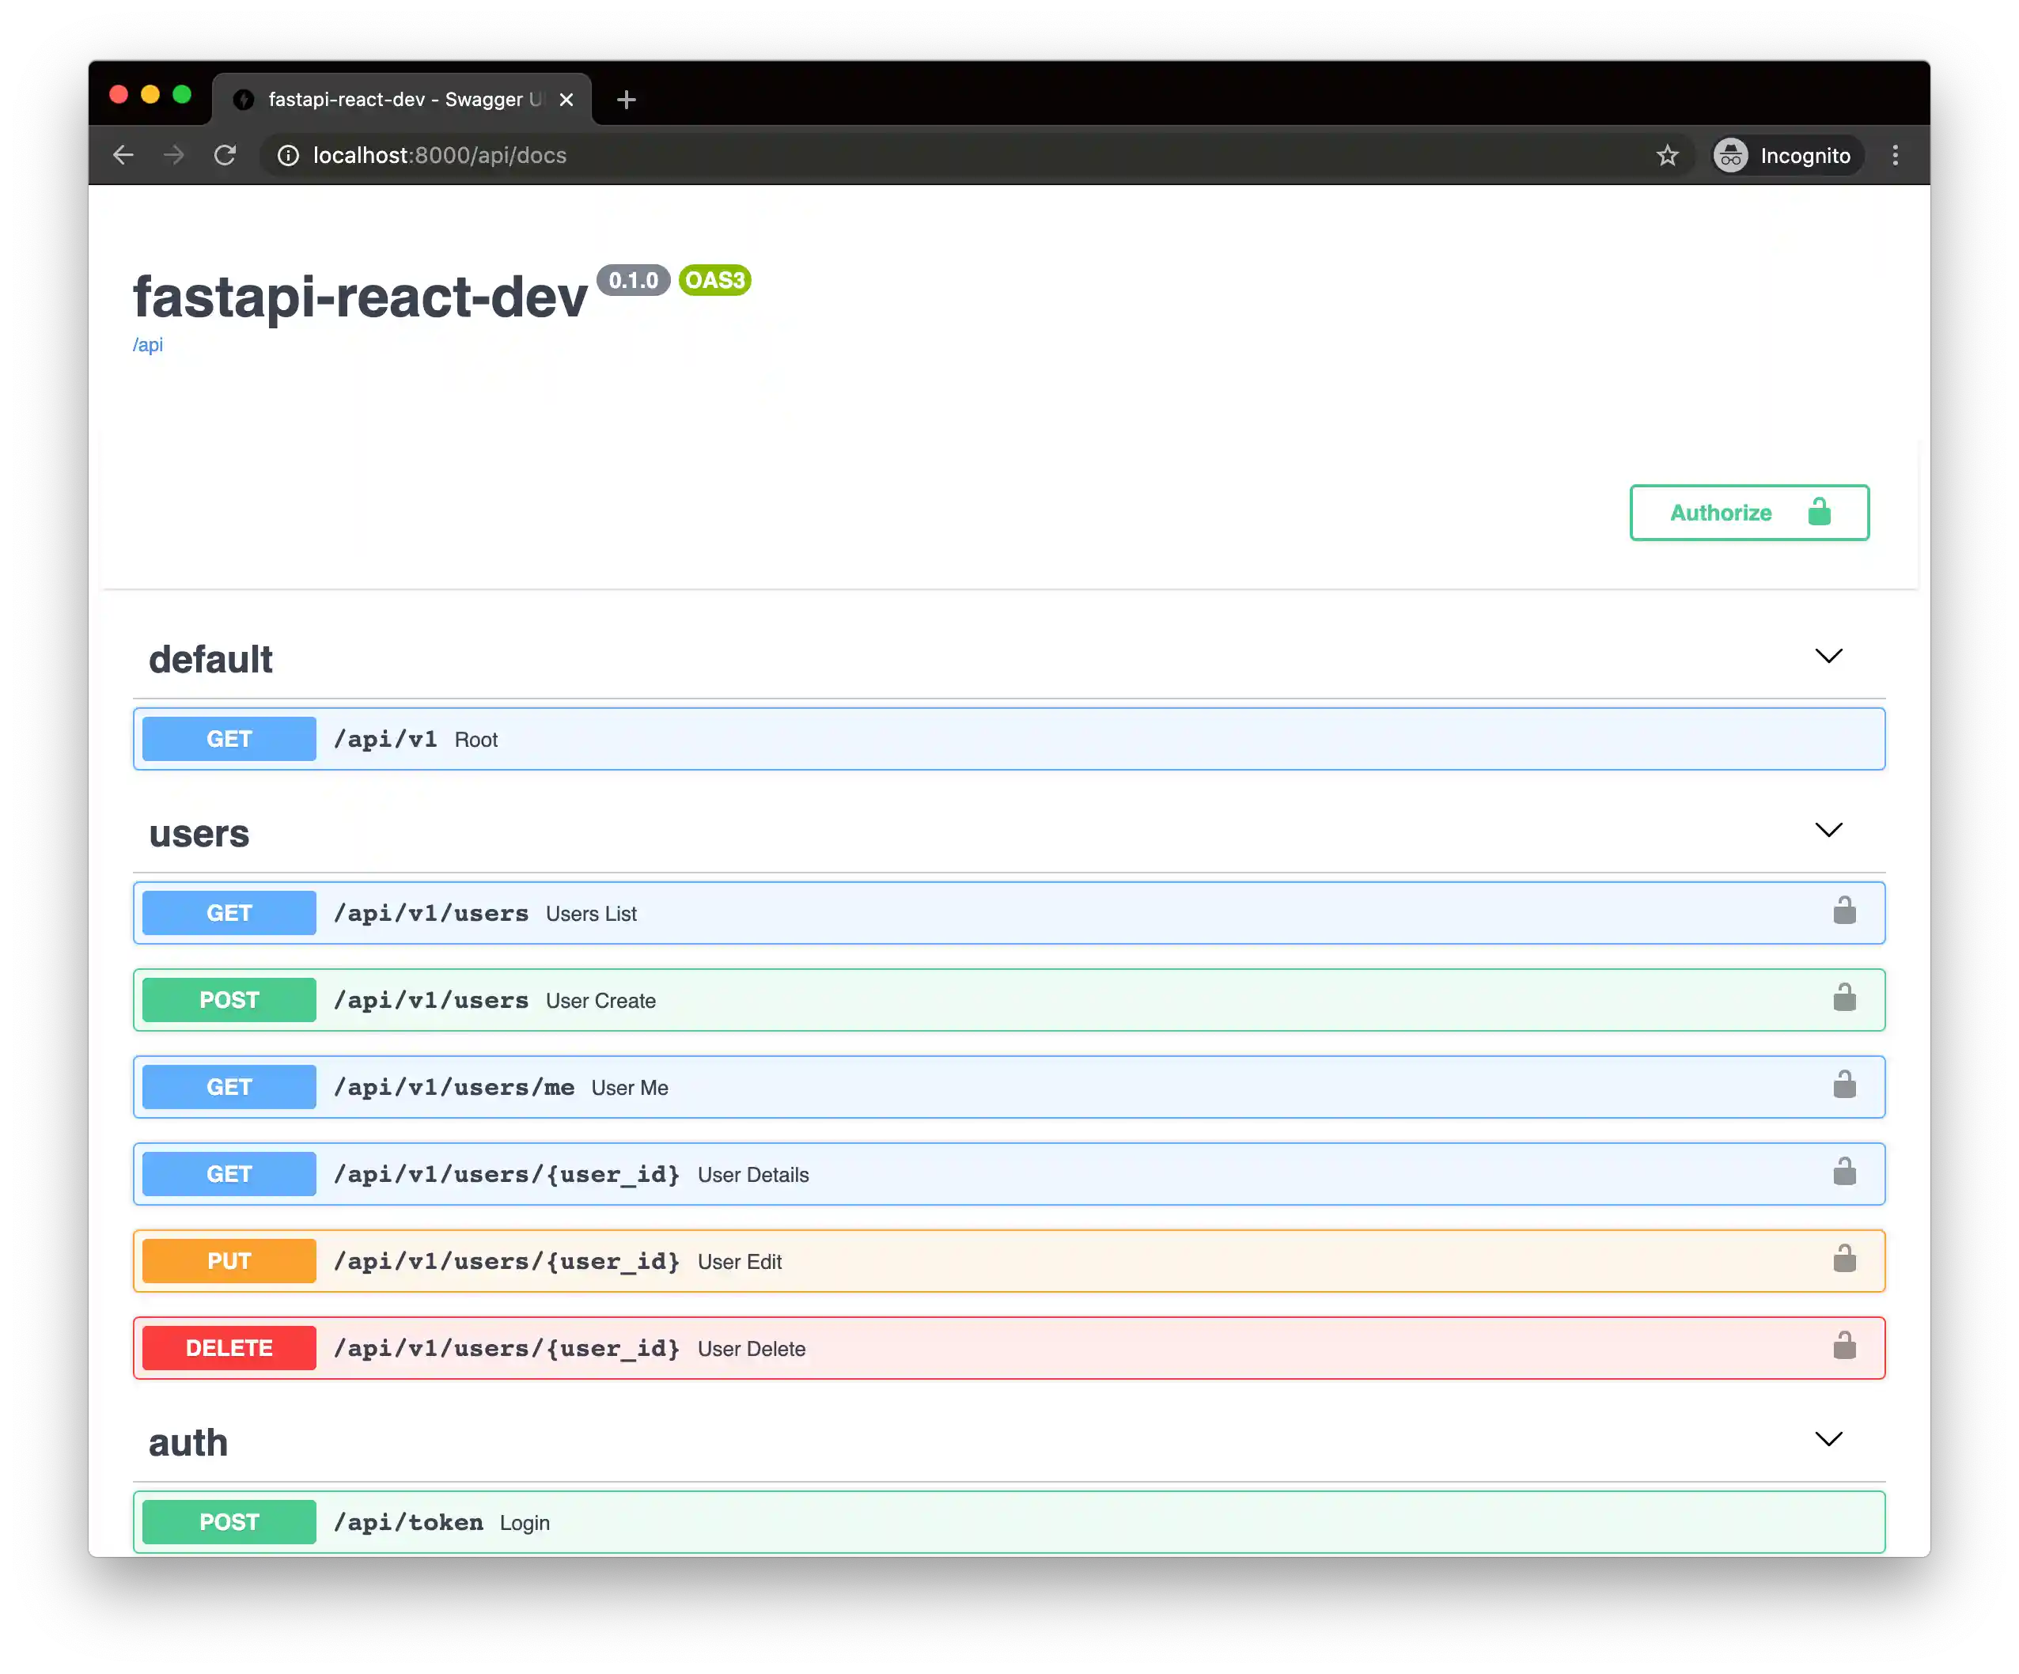This screenshot has width=2019, height=1674.
Task: Click the page reload icon in the browser
Action: [226, 155]
